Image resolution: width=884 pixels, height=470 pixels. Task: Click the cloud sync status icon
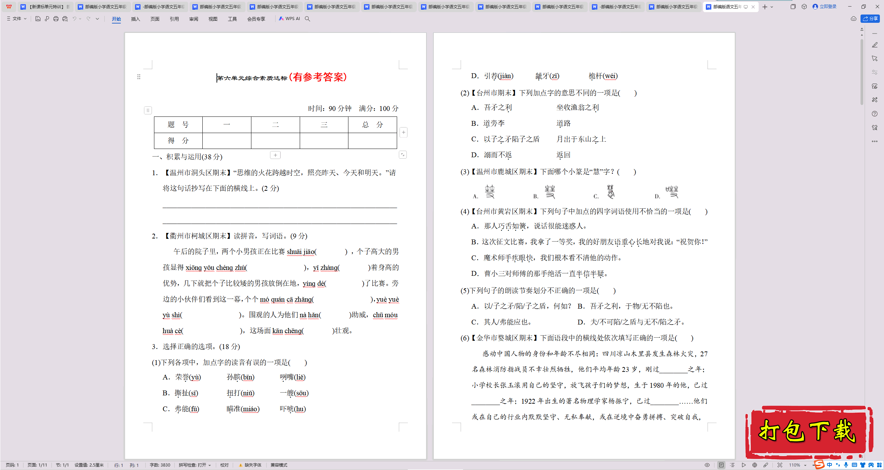(x=854, y=19)
